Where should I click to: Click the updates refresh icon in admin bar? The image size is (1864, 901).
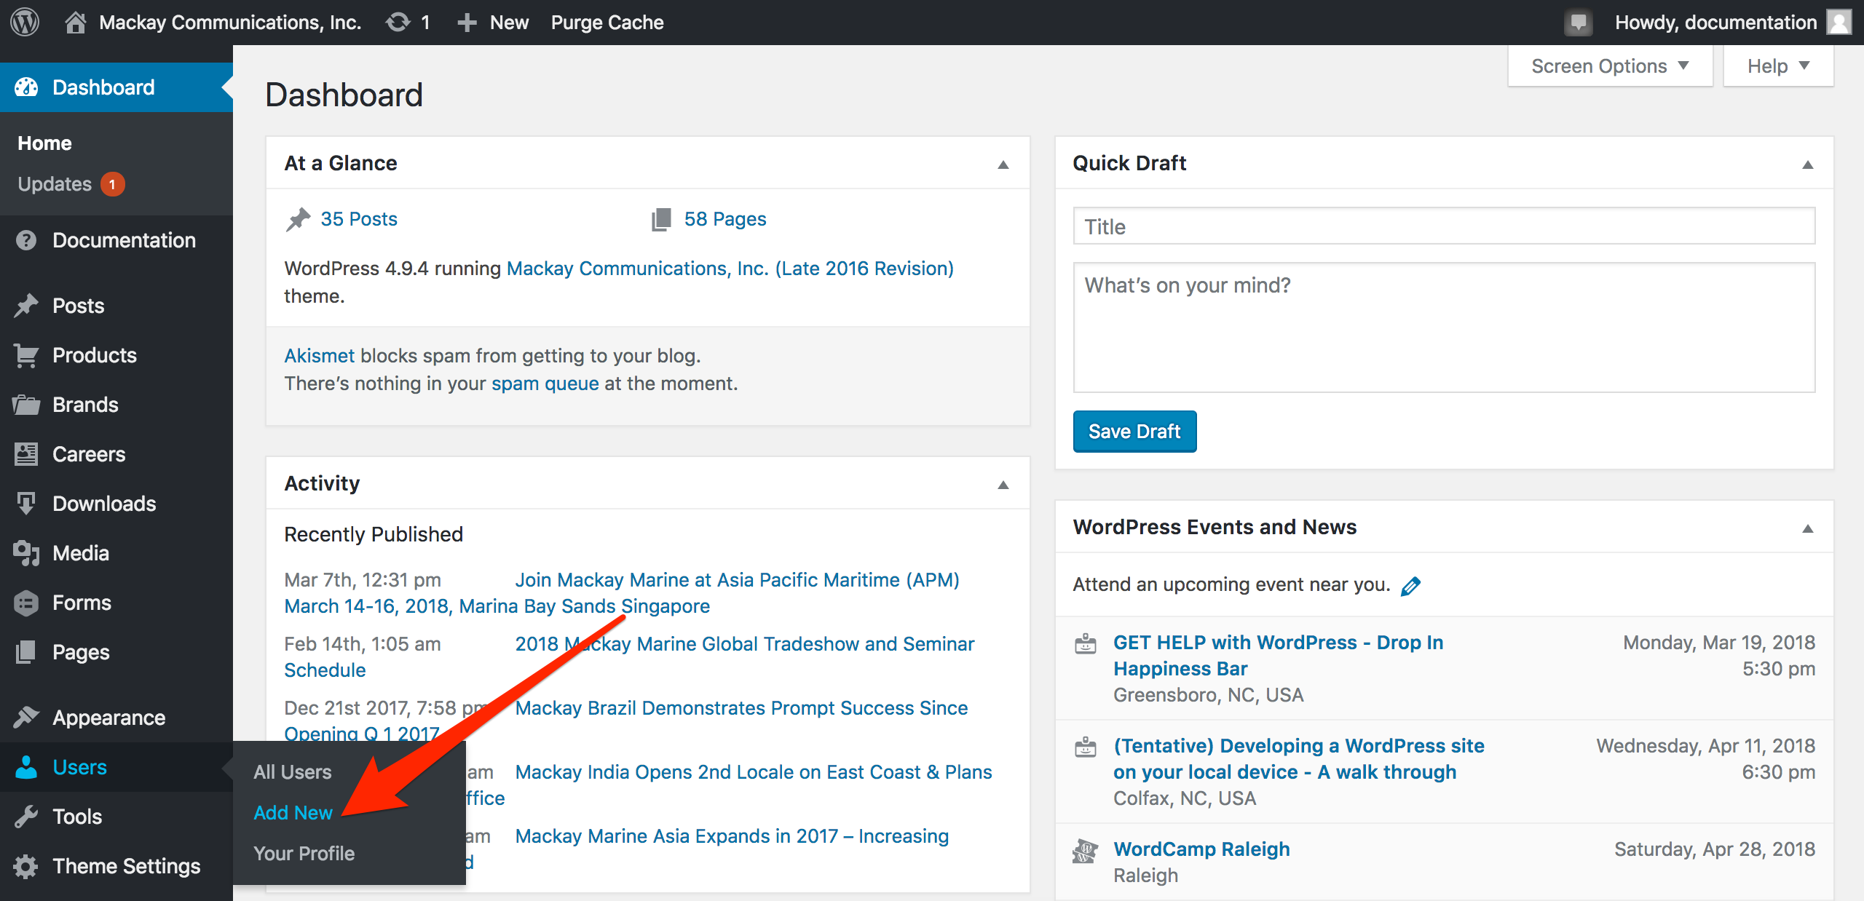(x=398, y=23)
